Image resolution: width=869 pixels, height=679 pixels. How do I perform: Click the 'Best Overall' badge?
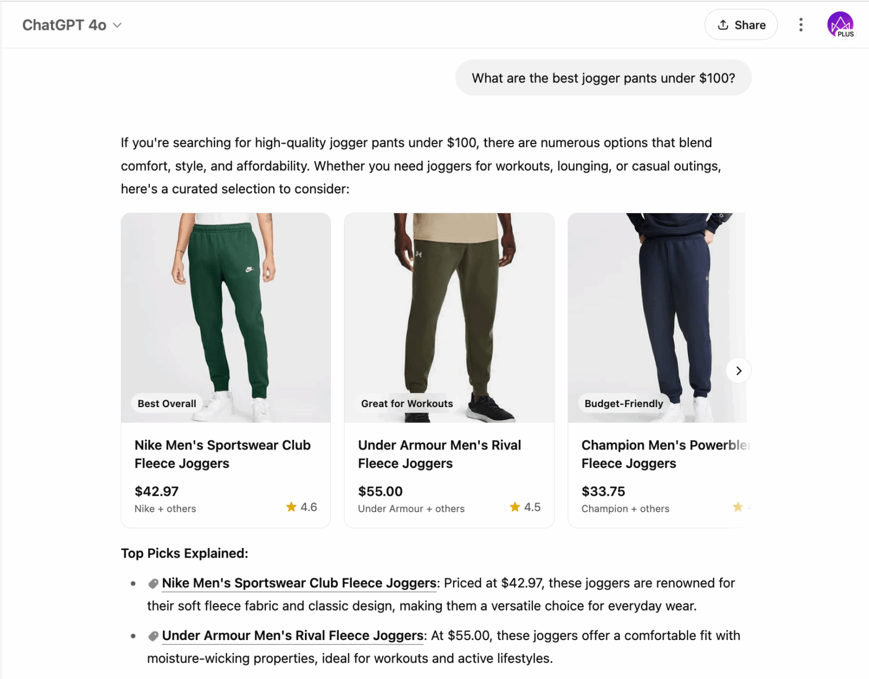pos(166,403)
